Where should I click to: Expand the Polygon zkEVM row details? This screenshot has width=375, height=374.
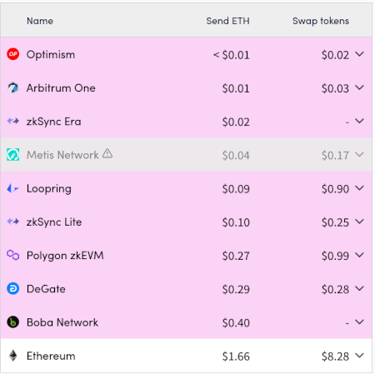[x=359, y=255]
